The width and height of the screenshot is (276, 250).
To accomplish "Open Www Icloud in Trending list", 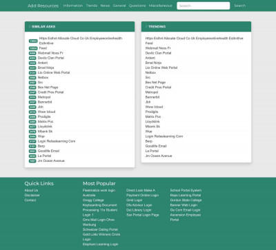I will (154, 107).
